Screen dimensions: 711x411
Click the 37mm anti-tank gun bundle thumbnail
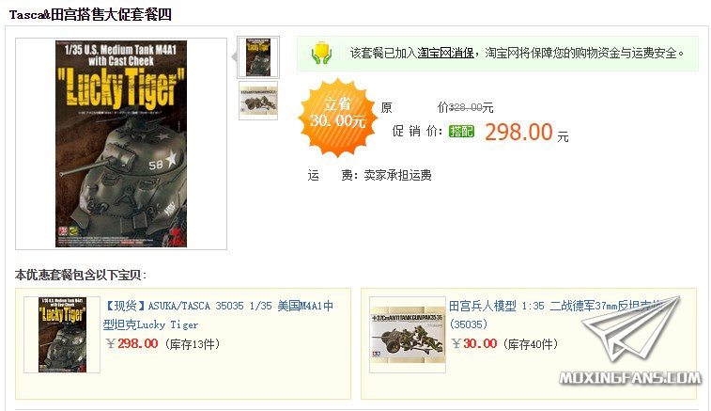pyautogui.click(x=408, y=335)
